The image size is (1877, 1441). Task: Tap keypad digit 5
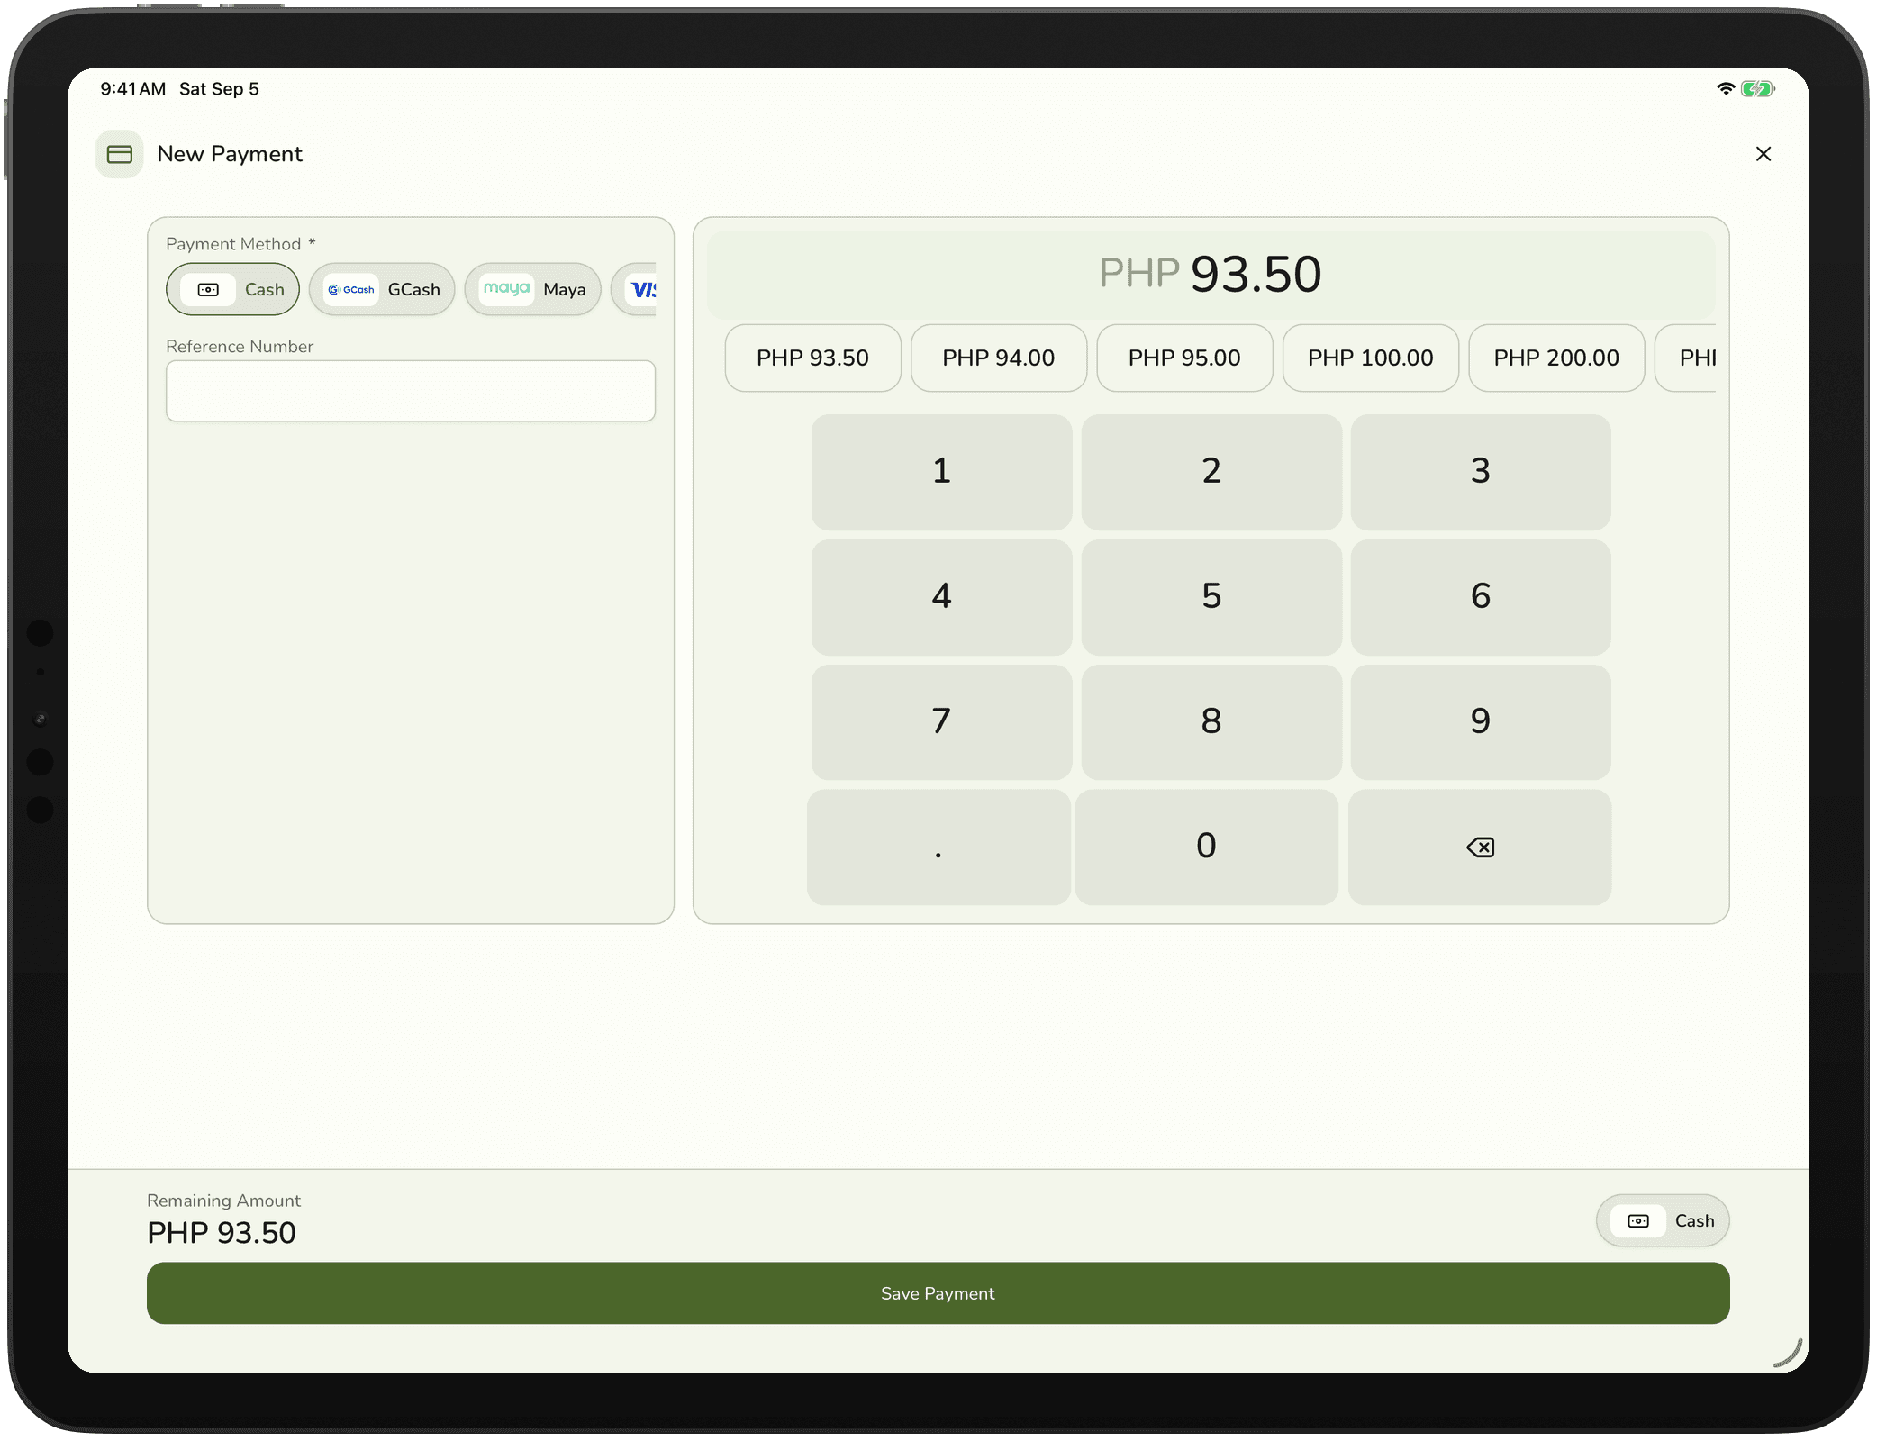point(1211,597)
